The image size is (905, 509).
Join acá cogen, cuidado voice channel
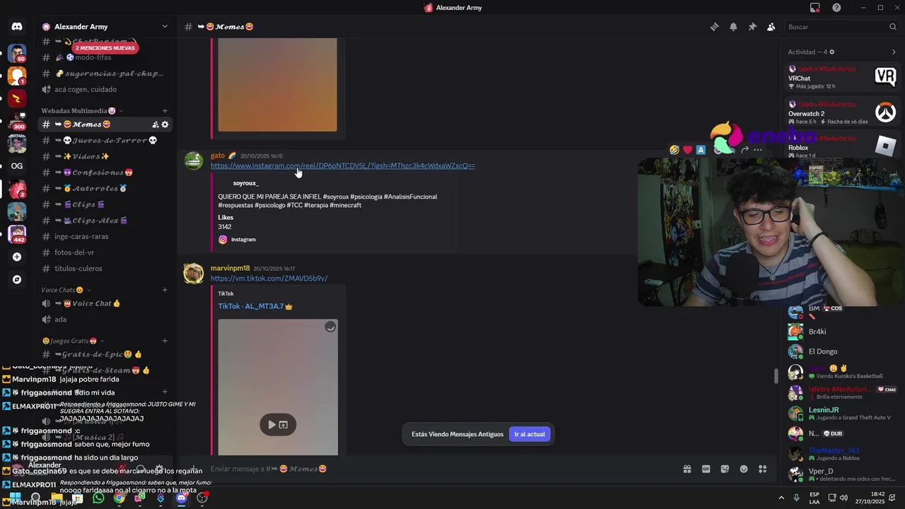pyautogui.click(x=106, y=90)
